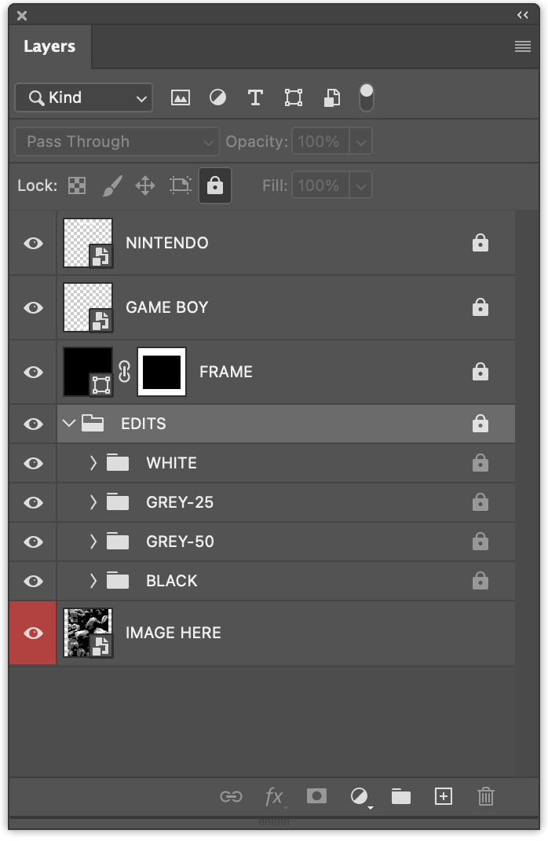Add a layer mask icon
The width and height of the screenshot is (548, 841).
click(x=316, y=796)
